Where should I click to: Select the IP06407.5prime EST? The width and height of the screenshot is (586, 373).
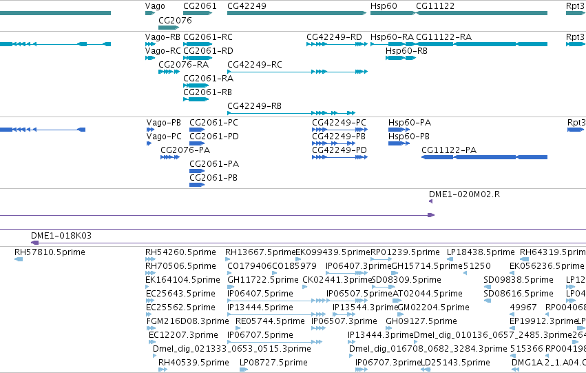tap(277, 301)
